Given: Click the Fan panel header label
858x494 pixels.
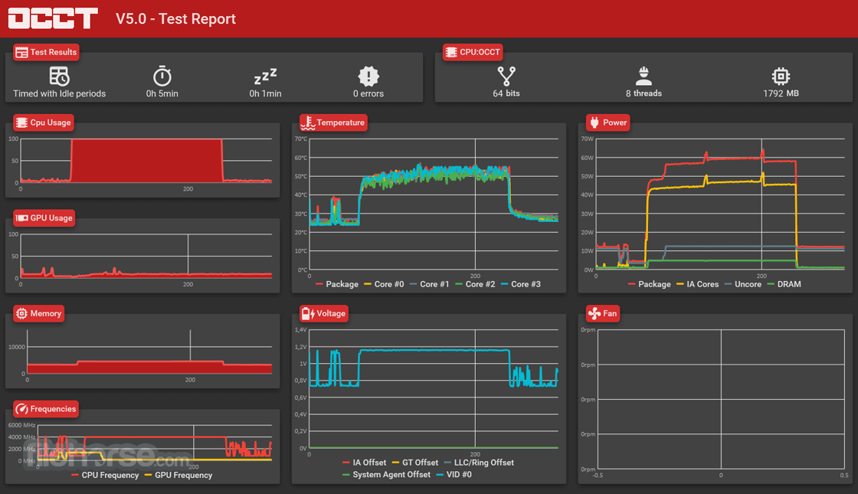Looking at the screenshot, I should click(x=602, y=313).
